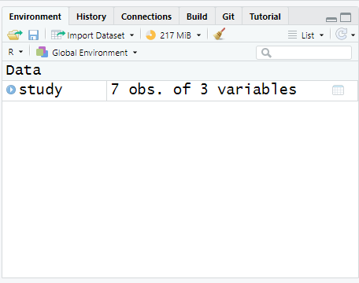Open the Global Environment dropdown

click(x=87, y=53)
